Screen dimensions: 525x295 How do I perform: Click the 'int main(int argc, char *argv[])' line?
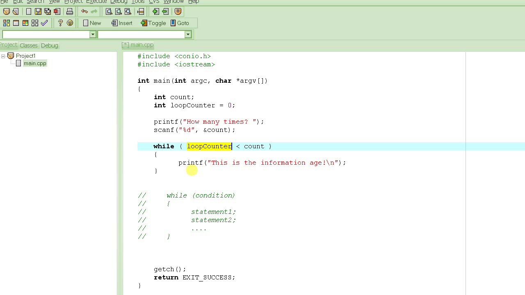203,81
